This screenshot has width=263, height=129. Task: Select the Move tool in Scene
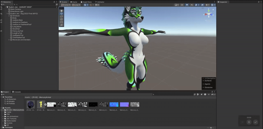[x=61, y=14]
